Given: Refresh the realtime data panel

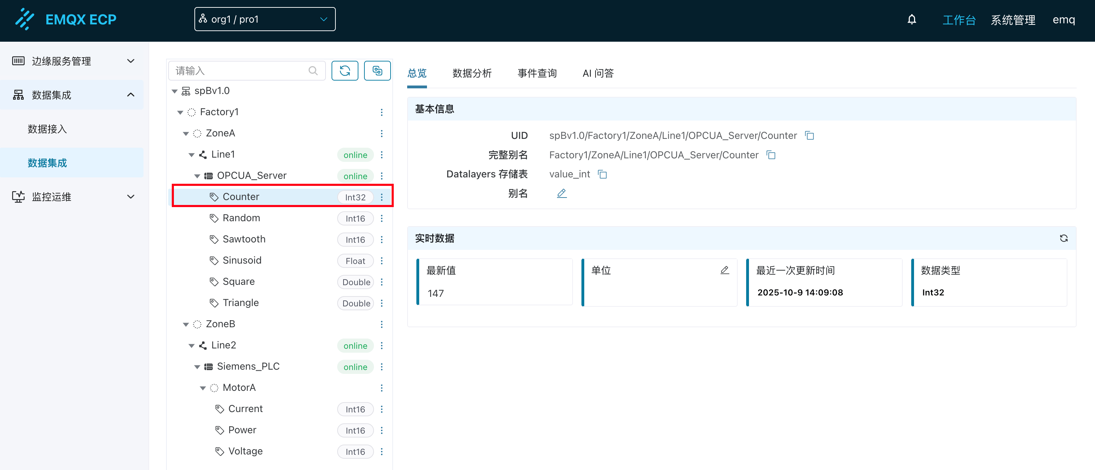Looking at the screenshot, I should coord(1064,239).
